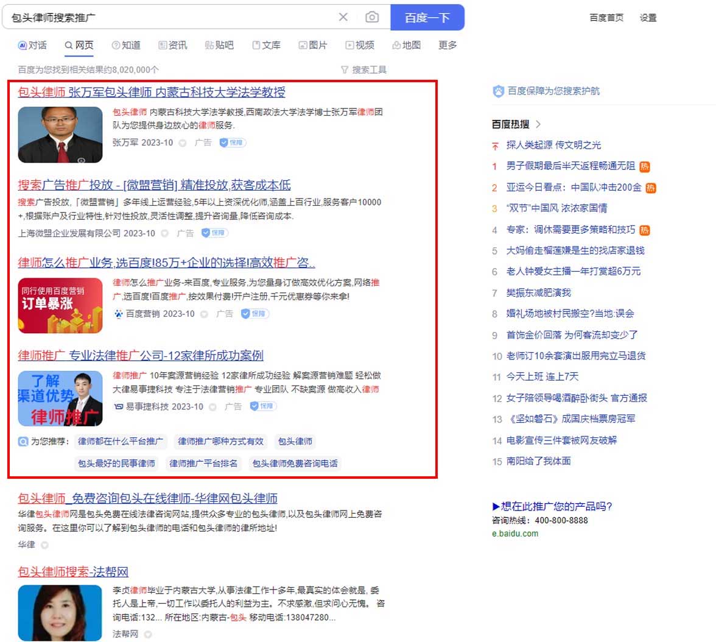The height and width of the screenshot is (642, 716).
Task: Click the 李贞律师 portrait thumbnail
Action: click(x=60, y=613)
